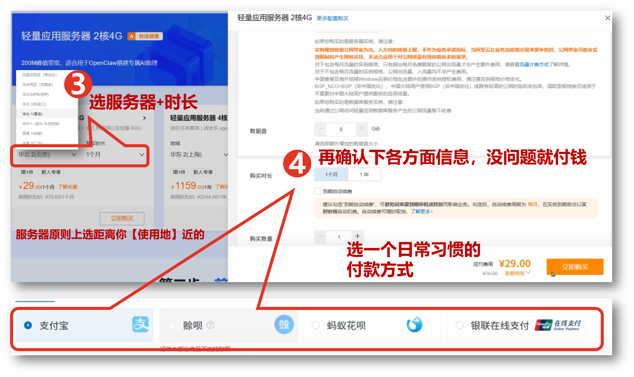The image size is (634, 377).
Task: Expand 查看明细 price details
Action: click(x=517, y=273)
